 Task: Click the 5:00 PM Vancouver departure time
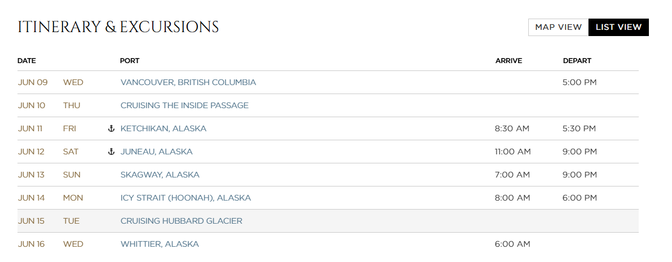pyautogui.click(x=580, y=82)
